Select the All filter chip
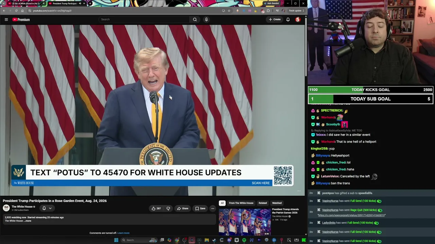This screenshot has width=435, height=244. pos(222,203)
